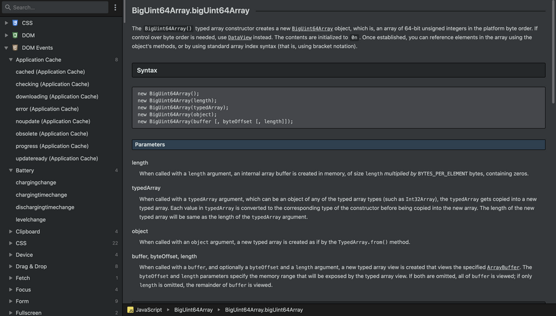
Task: Expand the top-level CSS docs tree
Action: point(6,23)
